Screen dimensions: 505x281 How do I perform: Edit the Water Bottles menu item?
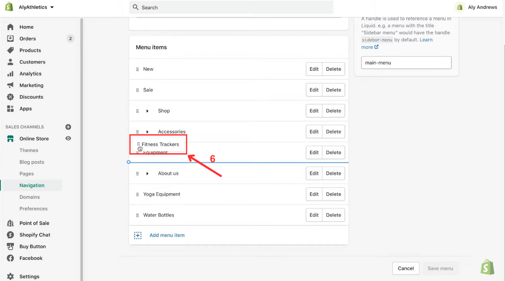pos(314,215)
